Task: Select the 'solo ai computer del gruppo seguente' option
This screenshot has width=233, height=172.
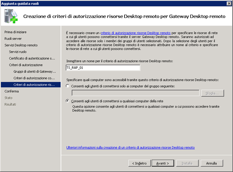Action: tap(68, 86)
